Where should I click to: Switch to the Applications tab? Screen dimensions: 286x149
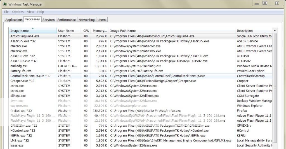(x=14, y=20)
